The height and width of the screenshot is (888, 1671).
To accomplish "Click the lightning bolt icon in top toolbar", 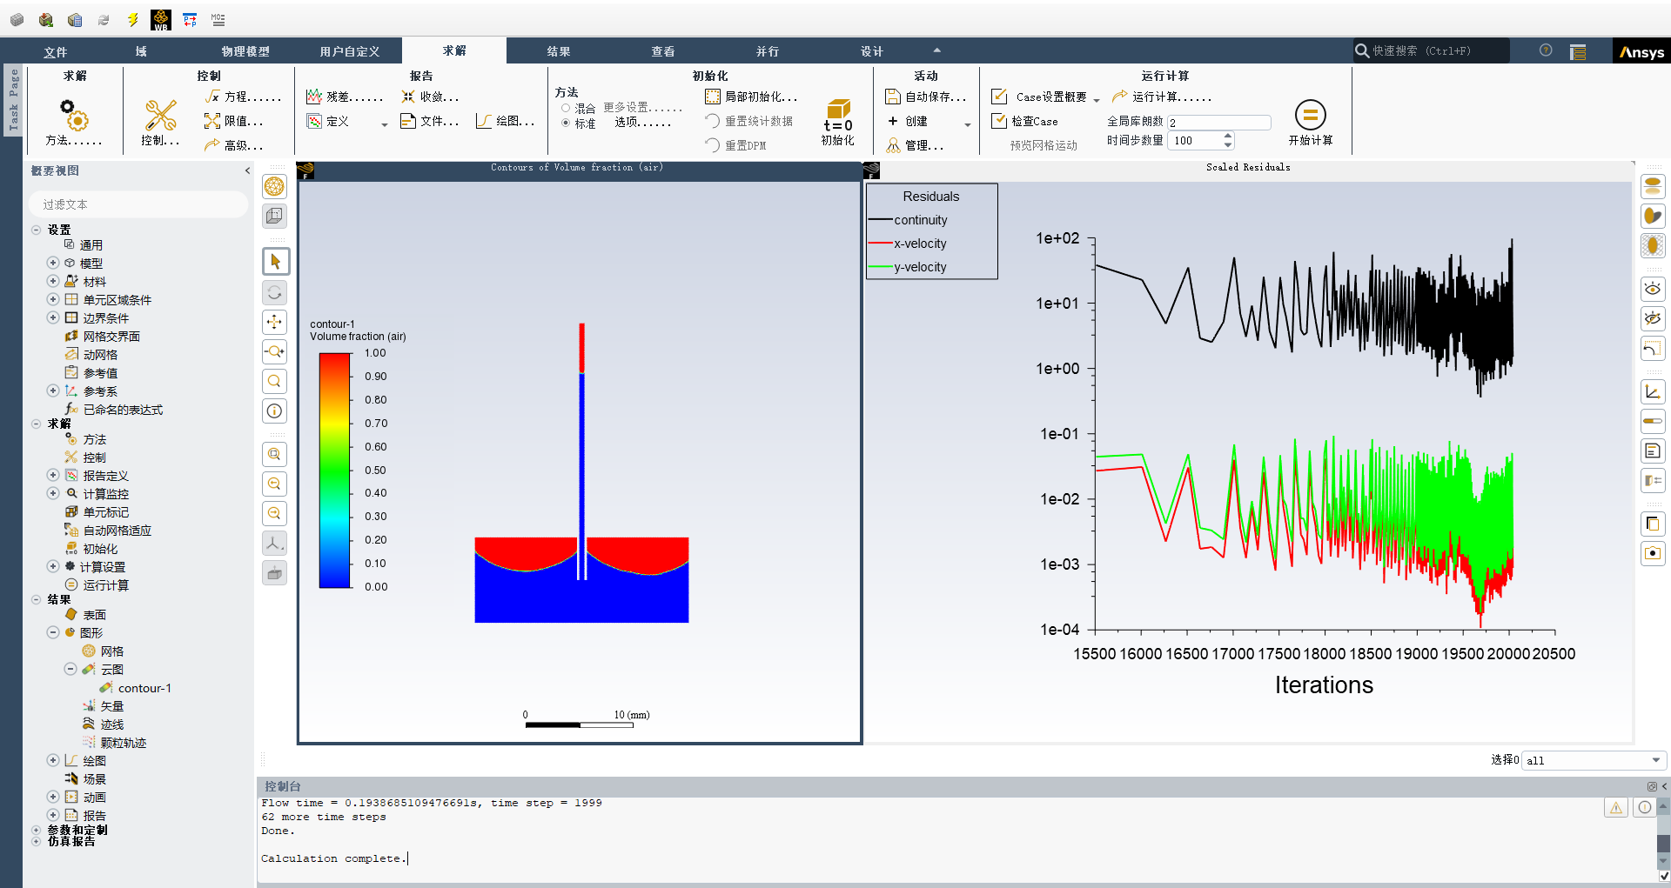I will [x=132, y=19].
